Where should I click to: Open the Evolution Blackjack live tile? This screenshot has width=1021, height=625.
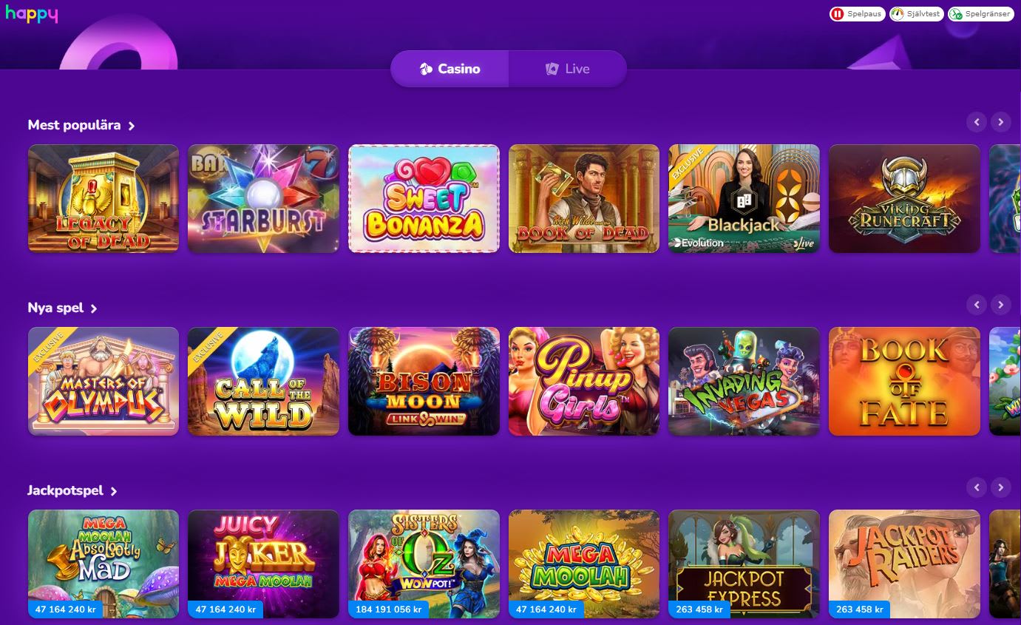[x=744, y=198]
